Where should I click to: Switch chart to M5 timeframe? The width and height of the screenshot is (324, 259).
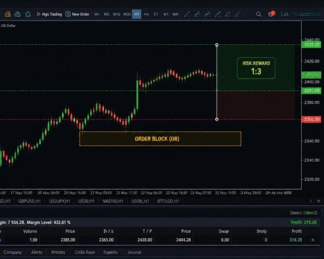click(106, 14)
